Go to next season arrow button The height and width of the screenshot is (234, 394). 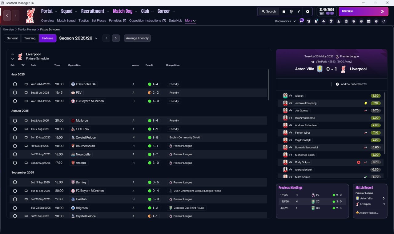point(116,38)
